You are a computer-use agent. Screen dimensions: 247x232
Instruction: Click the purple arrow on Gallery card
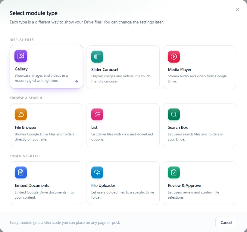point(77,82)
